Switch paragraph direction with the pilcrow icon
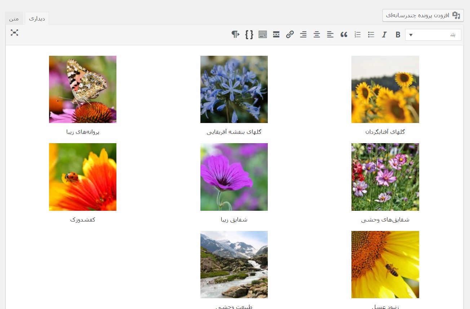The width and height of the screenshot is (470, 309). pos(236,35)
